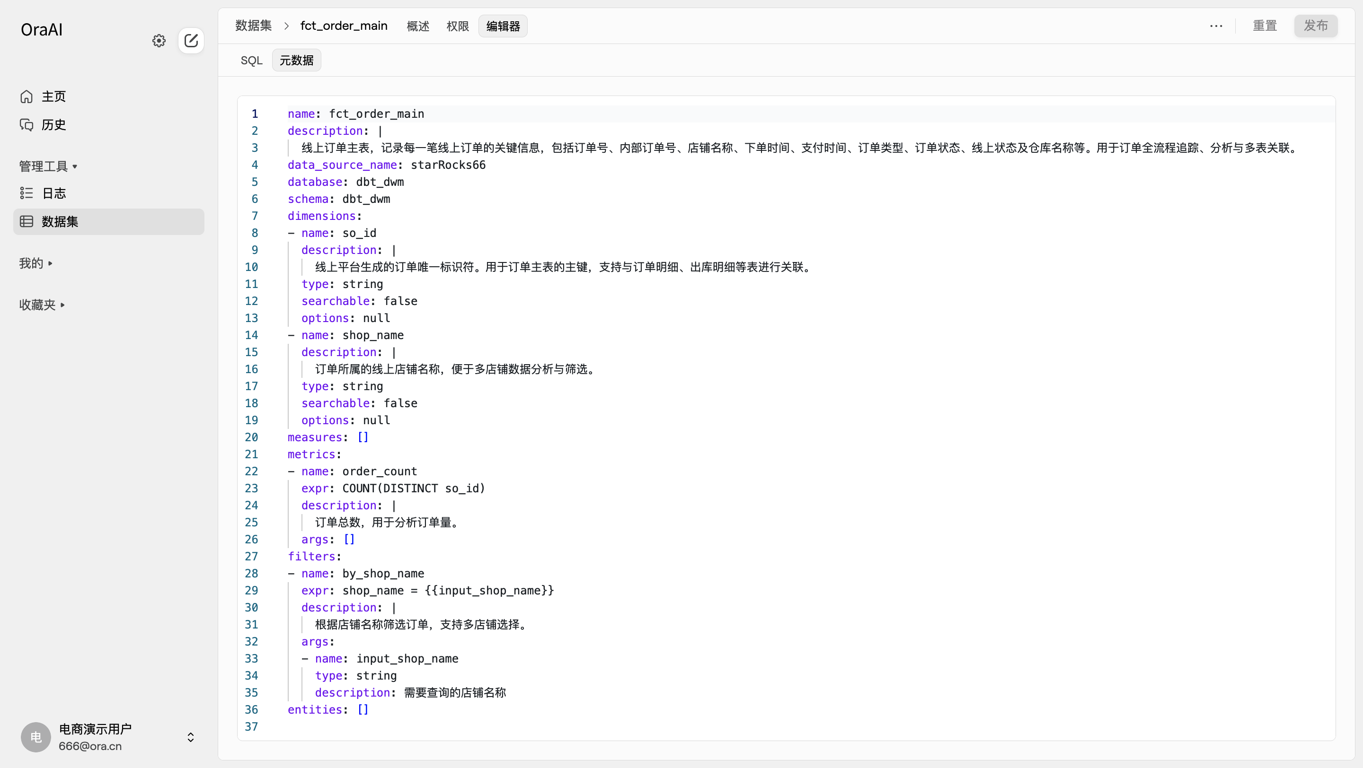Image resolution: width=1363 pixels, height=768 pixels.
Task: Click the 重置 reset button
Action: pyautogui.click(x=1264, y=26)
